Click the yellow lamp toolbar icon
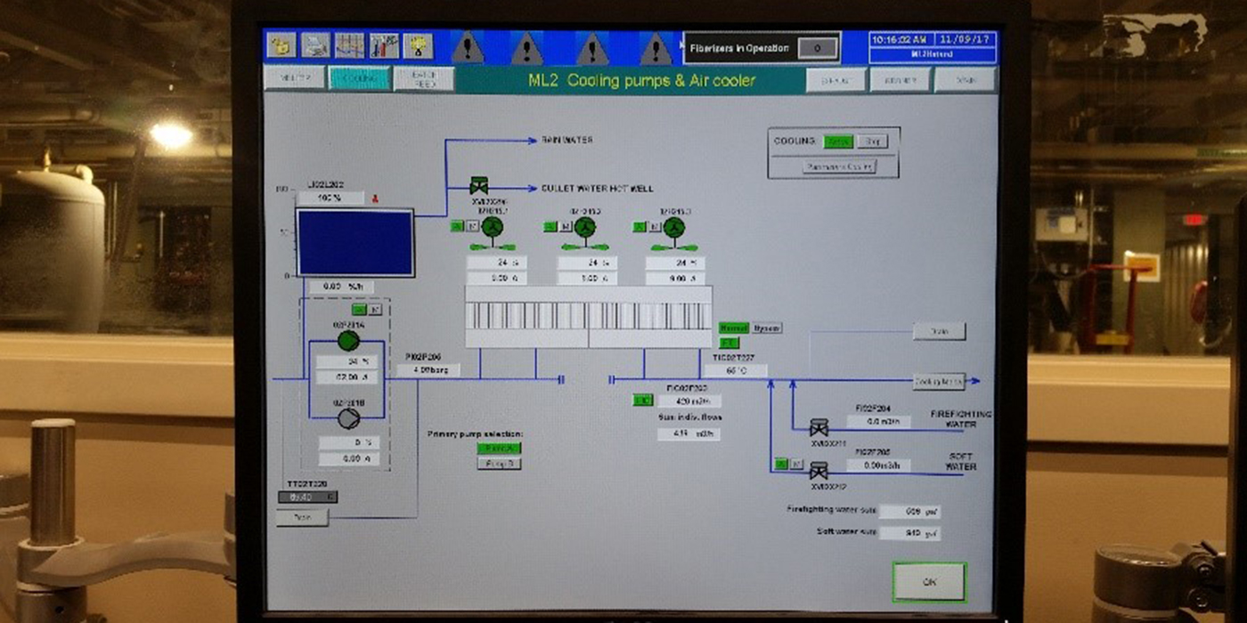The image size is (1247, 623). 418,45
